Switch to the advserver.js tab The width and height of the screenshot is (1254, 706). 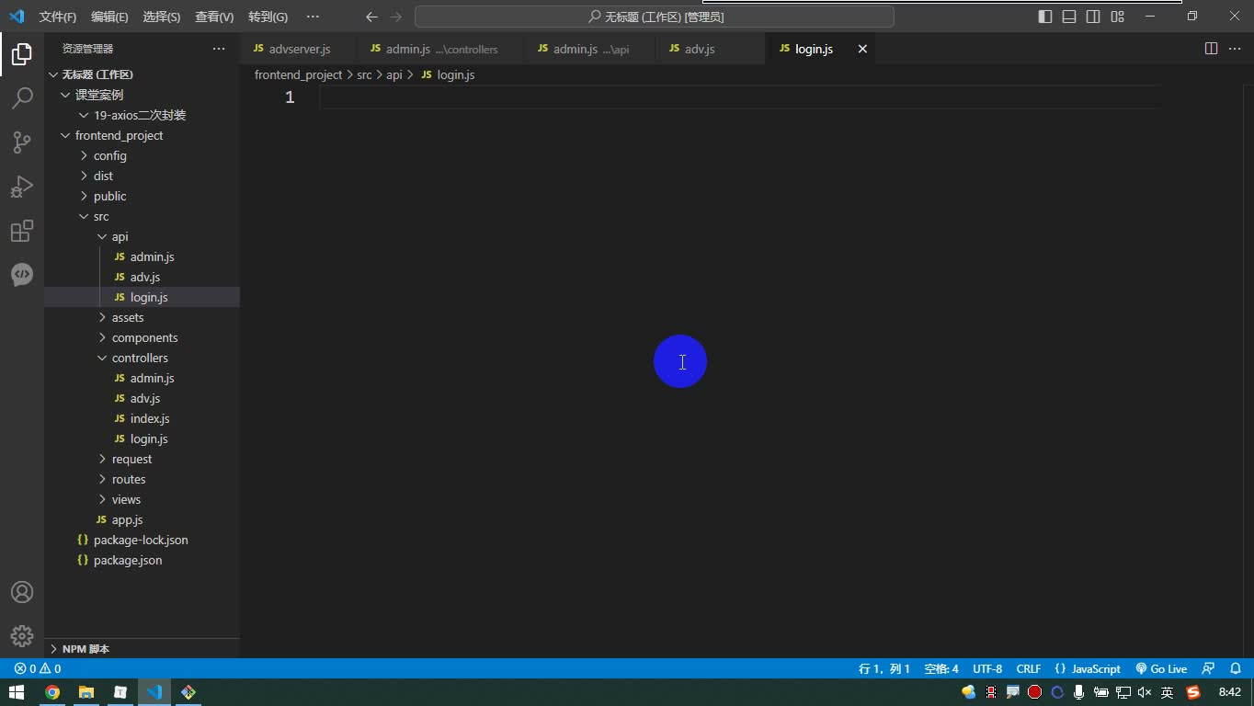pos(291,49)
